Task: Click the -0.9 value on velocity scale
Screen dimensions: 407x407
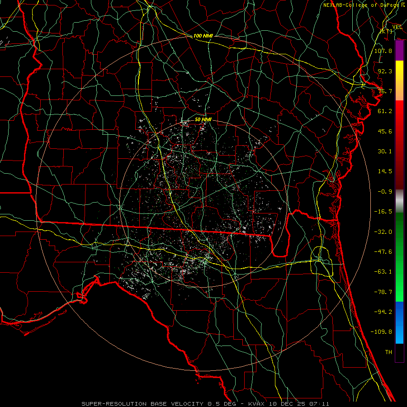Action: click(x=385, y=192)
